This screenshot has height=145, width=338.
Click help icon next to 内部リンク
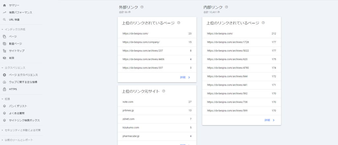(x=226, y=7)
